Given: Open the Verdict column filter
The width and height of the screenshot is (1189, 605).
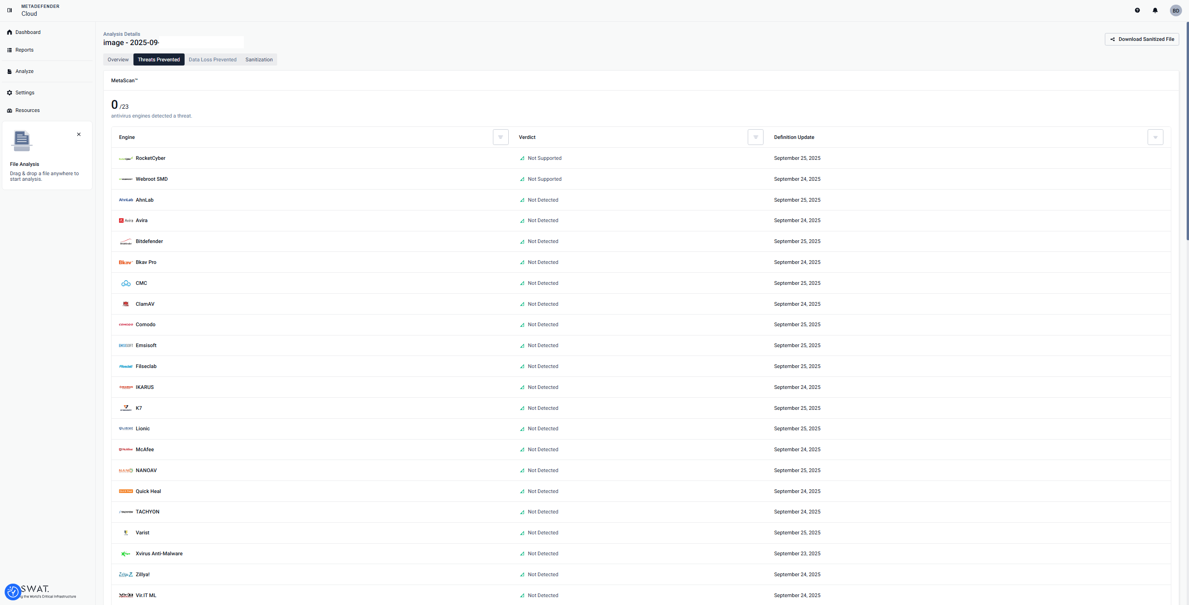Looking at the screenshot, I should coord(755,137).
